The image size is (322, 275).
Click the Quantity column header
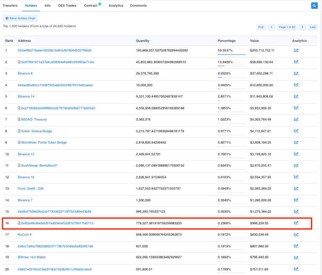coord(142,41)
